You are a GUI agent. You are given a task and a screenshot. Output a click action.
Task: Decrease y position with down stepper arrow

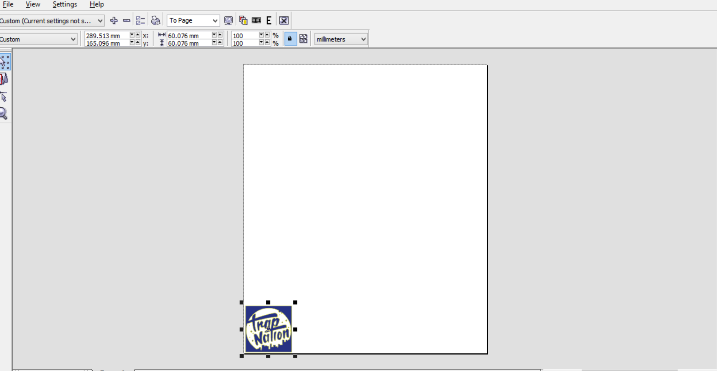(132, 43)
